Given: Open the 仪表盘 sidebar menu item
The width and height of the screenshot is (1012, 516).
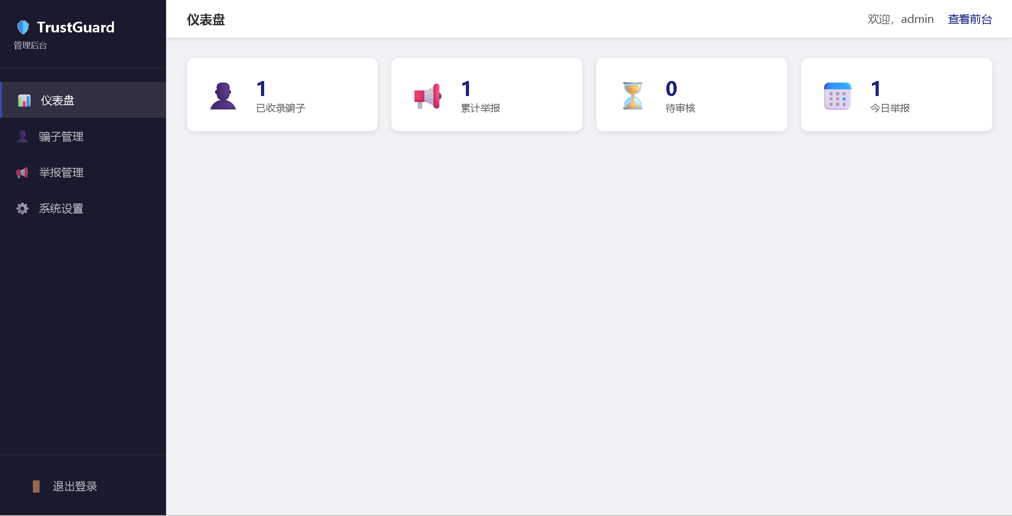Looking at the screenshot, I should pyautogui.click(x=57, y=100).
